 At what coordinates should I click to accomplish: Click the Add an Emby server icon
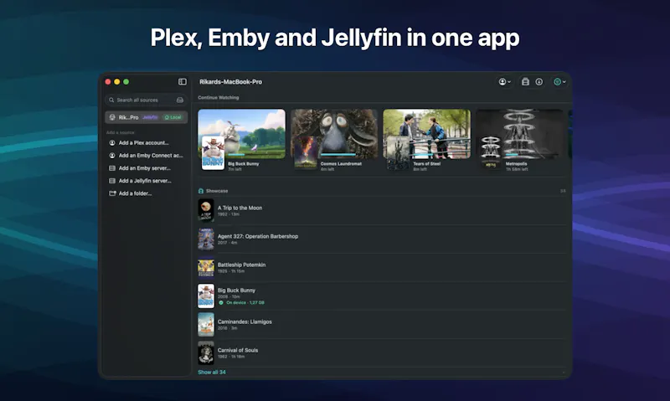click(112, 168)
